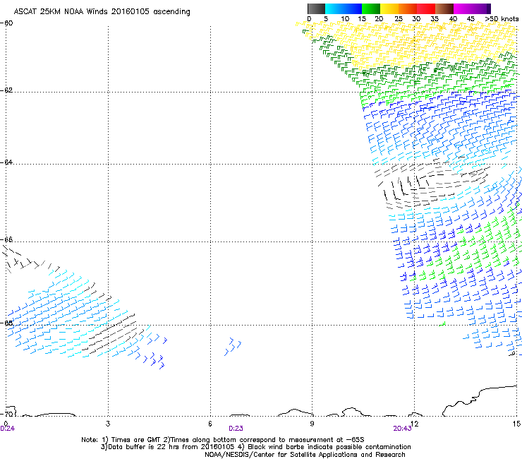Viewport: 522px width, 459px height.
Task: Click the gray 0-5 knots legend swatch
Action: point(316,8)
